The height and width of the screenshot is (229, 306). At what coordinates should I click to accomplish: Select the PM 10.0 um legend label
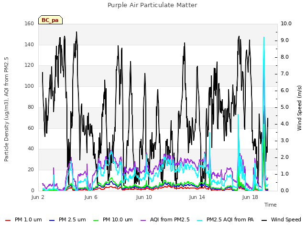click(118, 219)
